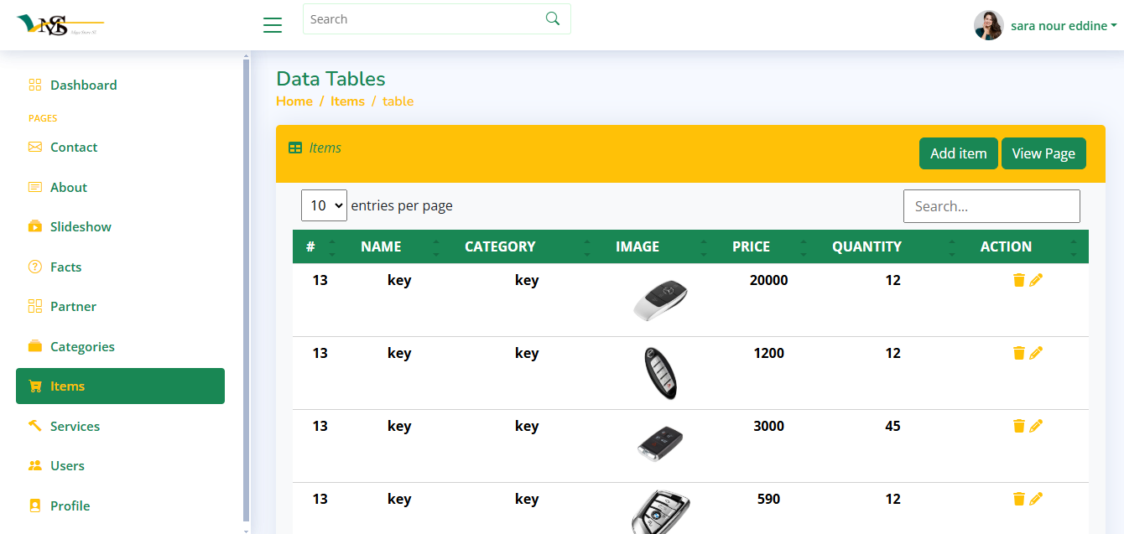Click the hamburger menu toggle icon
Viewport: 1124px width, 534px height.
pyautogui.click(x=273, y=25)
